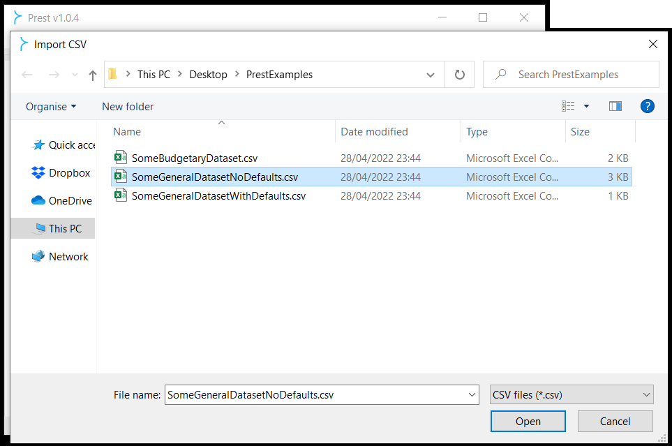The image size is (672, 446).
Task: Click the Prest v1.0.4 app icon
Action: coord(17,17)
